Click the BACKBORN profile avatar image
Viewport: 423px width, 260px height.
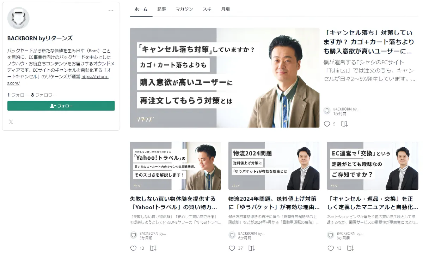pos(18,18)
